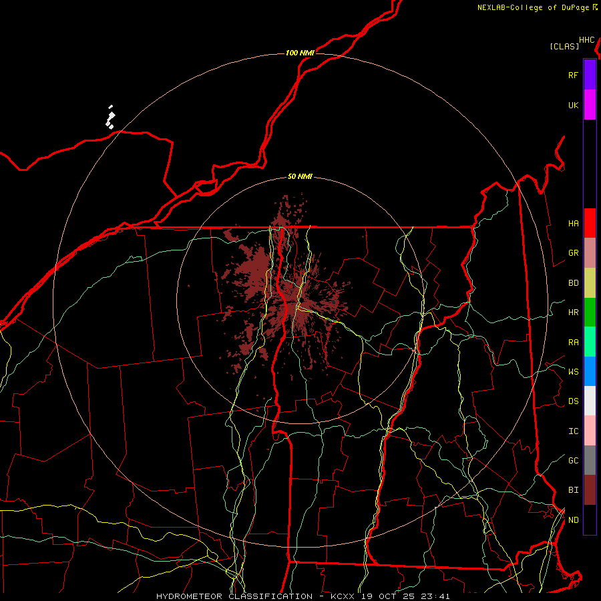
Task: Click the HR green legend swatch
Action: point(590,313)
